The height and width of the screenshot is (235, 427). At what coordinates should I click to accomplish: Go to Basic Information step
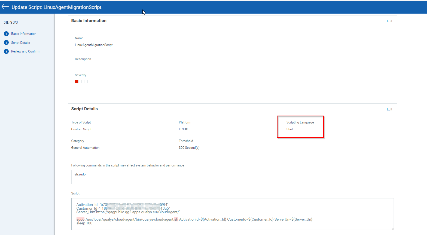tap(24, 34)
